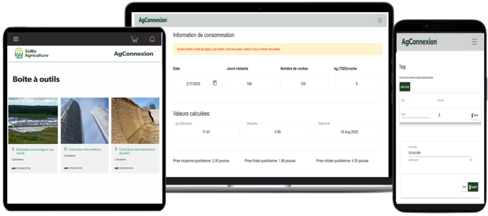
Task: Click 'Prise finale quotidienne: 1.86 pouces' text
Action: point(270,160)
